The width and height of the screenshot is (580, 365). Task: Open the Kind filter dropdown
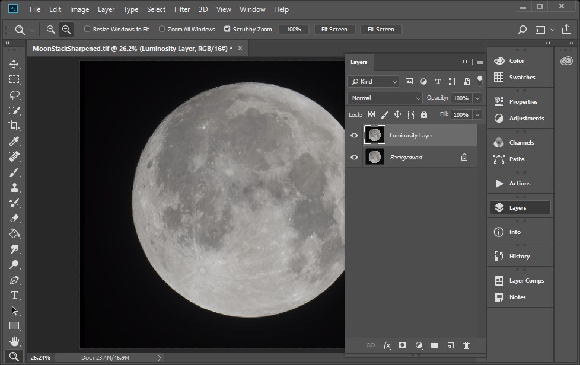click(x=373, y=81)
